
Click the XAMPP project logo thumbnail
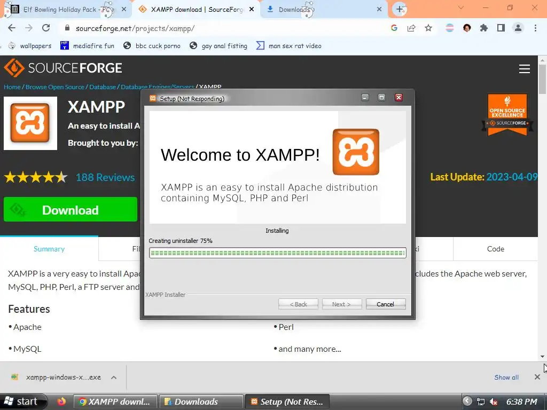tap(30, 123)
